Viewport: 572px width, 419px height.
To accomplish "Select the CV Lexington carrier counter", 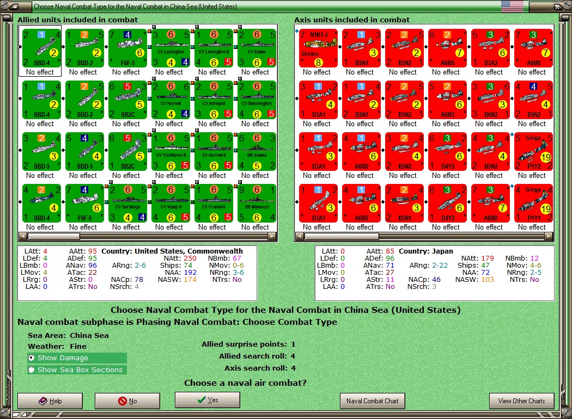I will click(x=171, y=48).
